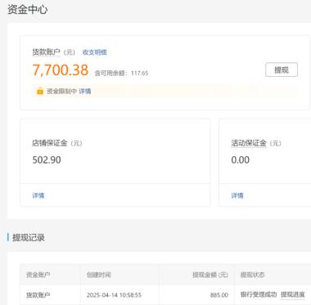311x305 pixels.
Task: Click the orange lock icon beside 资金限制中
Action: pos(40,91)
